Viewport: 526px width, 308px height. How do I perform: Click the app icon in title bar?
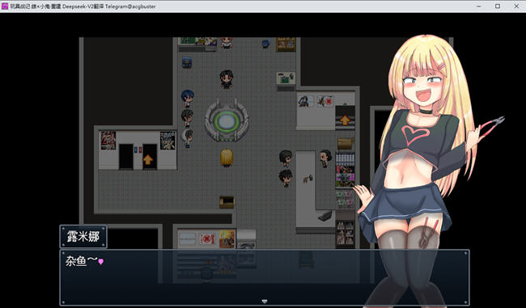(x=5, y=6)
